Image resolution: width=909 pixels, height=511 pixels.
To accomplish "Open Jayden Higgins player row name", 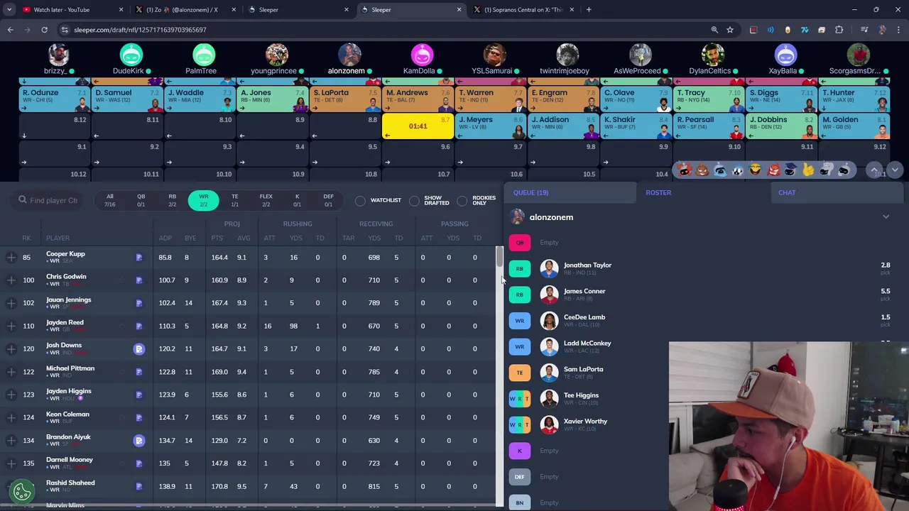I will (x=68, y=391).
